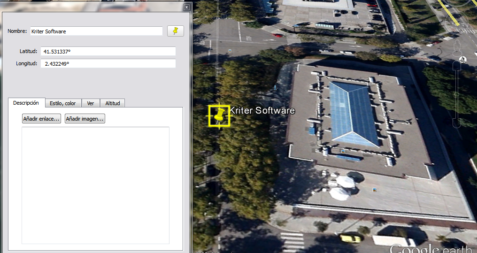The image size is (477, 253).
Task: Click inside the description text area
Action: [x=95, y=185]
